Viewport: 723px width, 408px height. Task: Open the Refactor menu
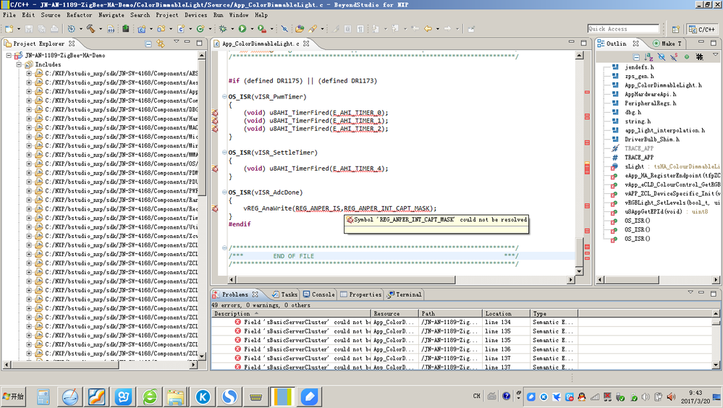click(79, 14)
